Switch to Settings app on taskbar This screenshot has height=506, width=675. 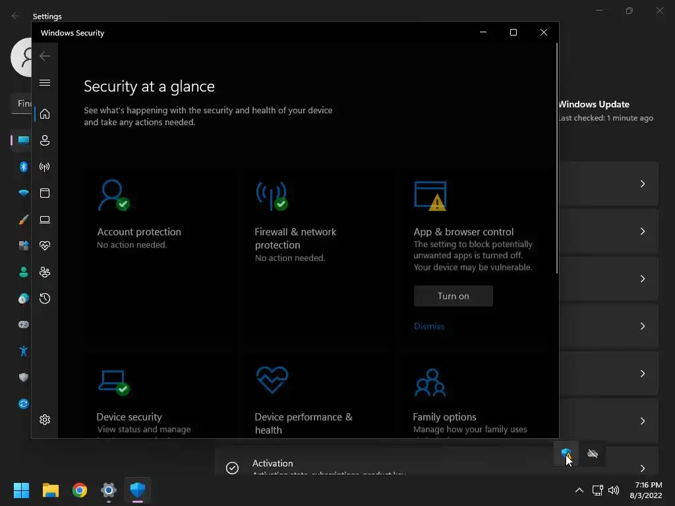[x=109, y=490]
